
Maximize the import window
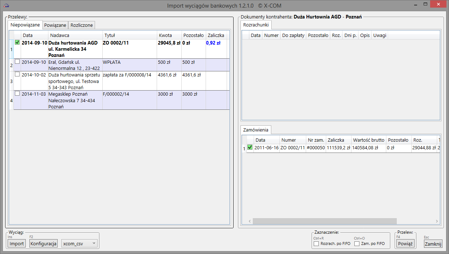tap(426, 4)
